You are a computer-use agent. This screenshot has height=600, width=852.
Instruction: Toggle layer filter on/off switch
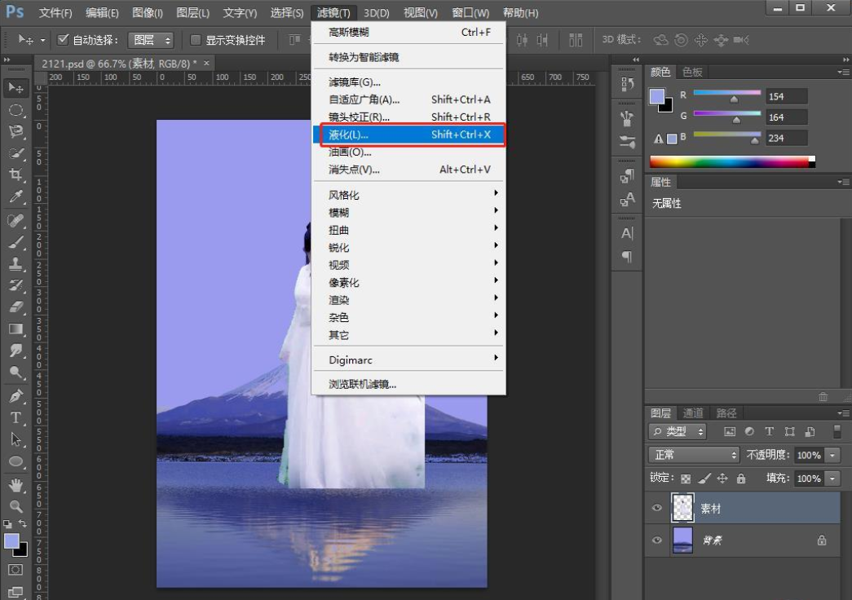tap(837, 431)
